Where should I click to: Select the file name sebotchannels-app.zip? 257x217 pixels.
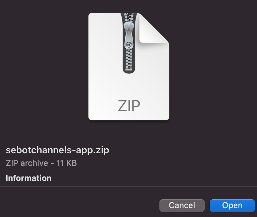(x=57, y=150)
